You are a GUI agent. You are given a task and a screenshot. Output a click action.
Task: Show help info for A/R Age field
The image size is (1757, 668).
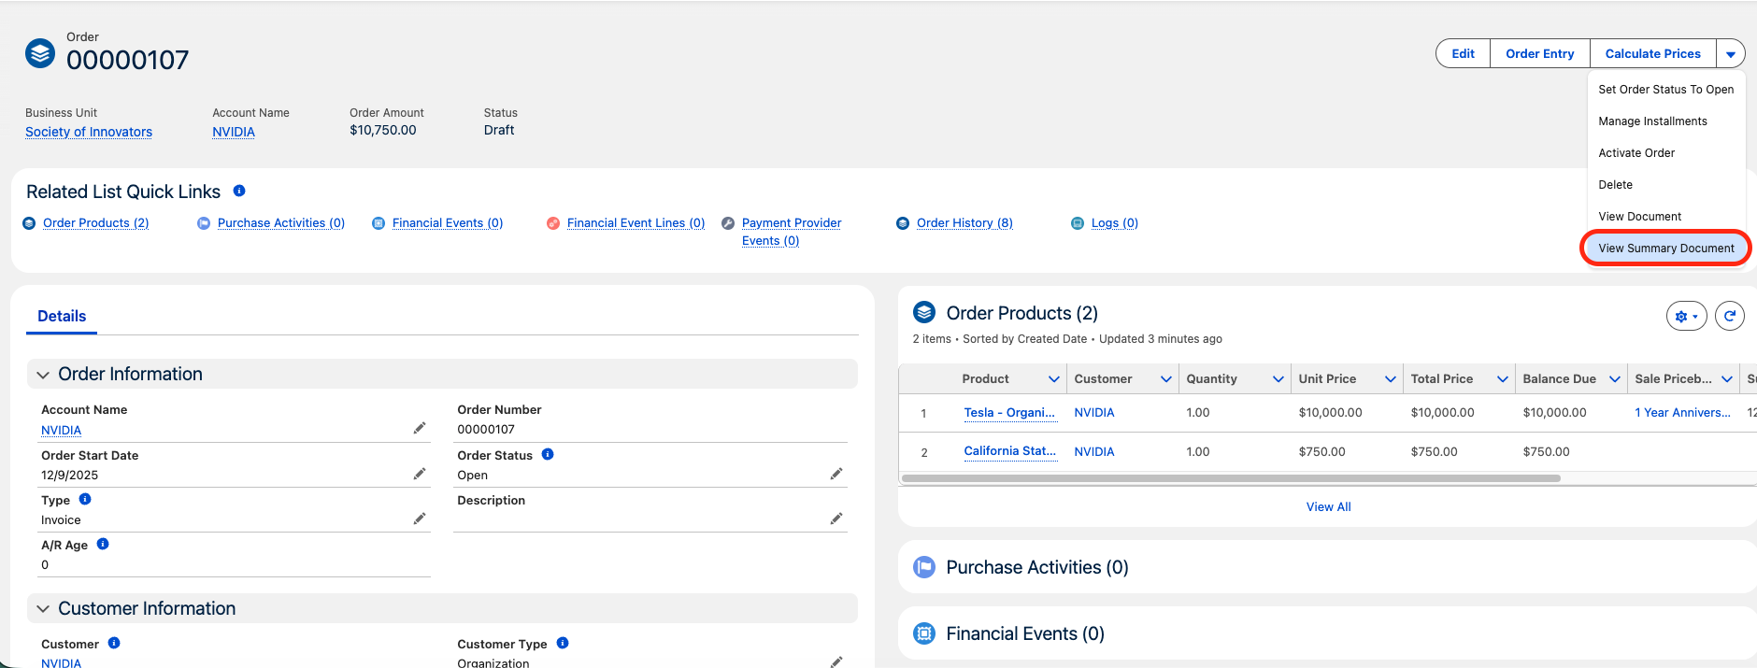click(x=103, y=544)
